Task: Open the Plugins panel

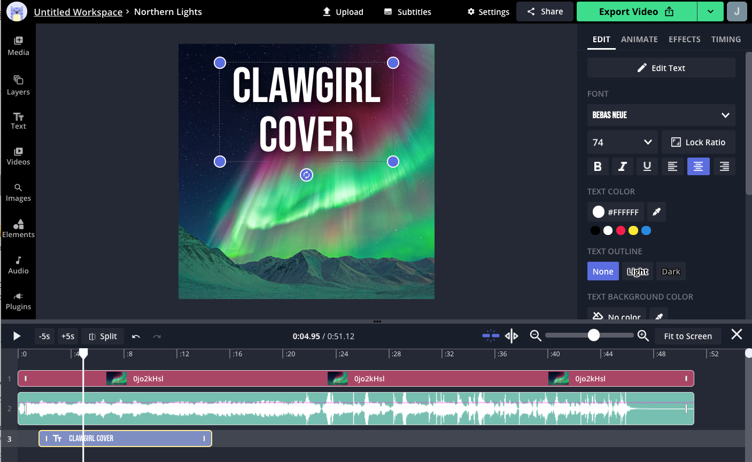Action: point(18,300)
